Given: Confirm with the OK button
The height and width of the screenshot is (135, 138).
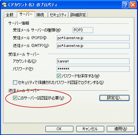Looking at the screenshot, I should pos(59,129).
